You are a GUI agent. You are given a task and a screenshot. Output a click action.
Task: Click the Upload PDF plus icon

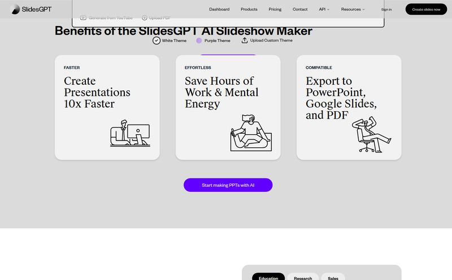pos(145,17)
